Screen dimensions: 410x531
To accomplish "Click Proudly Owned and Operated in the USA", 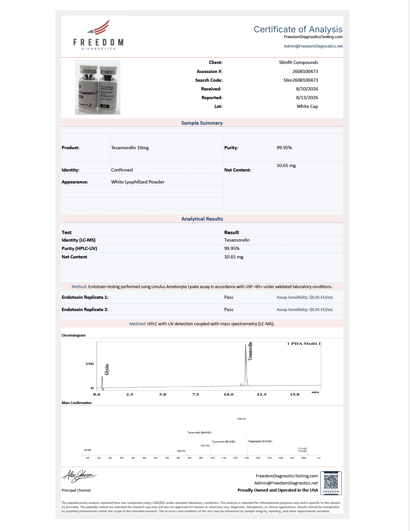I will pyautogui.click(x=278, y=490).
